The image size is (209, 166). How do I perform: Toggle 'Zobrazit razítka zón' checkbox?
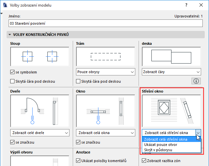[x=144, y=160]
